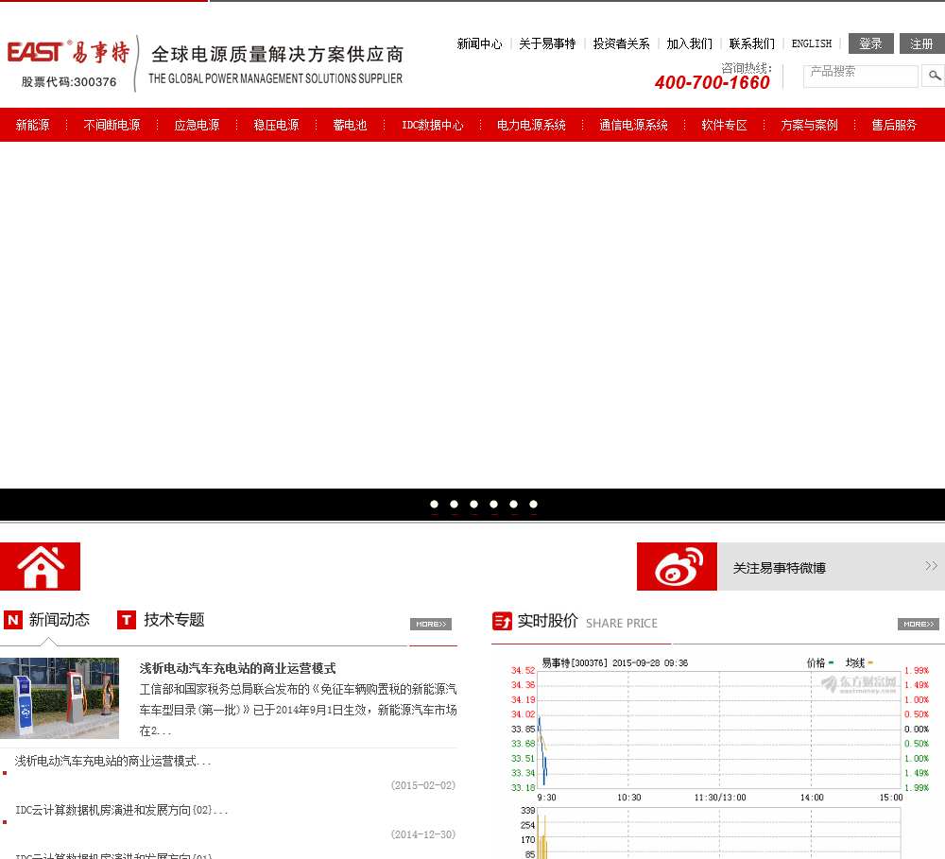Viewport: 945px width, 859px height.
Task: Click MORE button in news section
Action: [430, 624]
